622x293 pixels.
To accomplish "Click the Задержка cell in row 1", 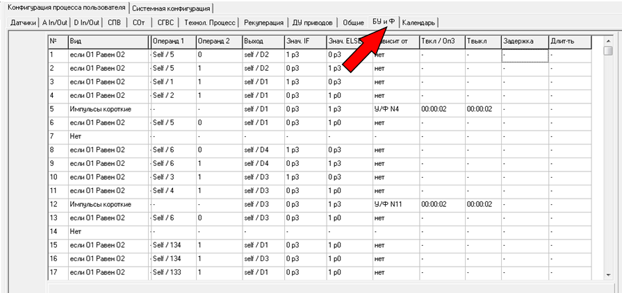I will [x=524, y=54].
